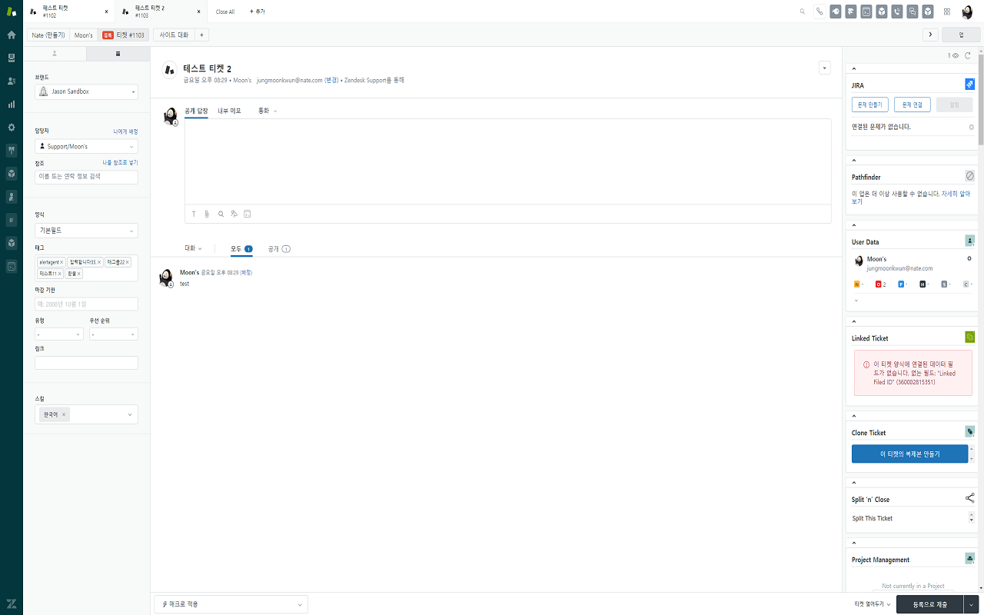This screenshot has height=615, width=984.
Task: Open the User Data panel person icon
Action: pos(969,240)
